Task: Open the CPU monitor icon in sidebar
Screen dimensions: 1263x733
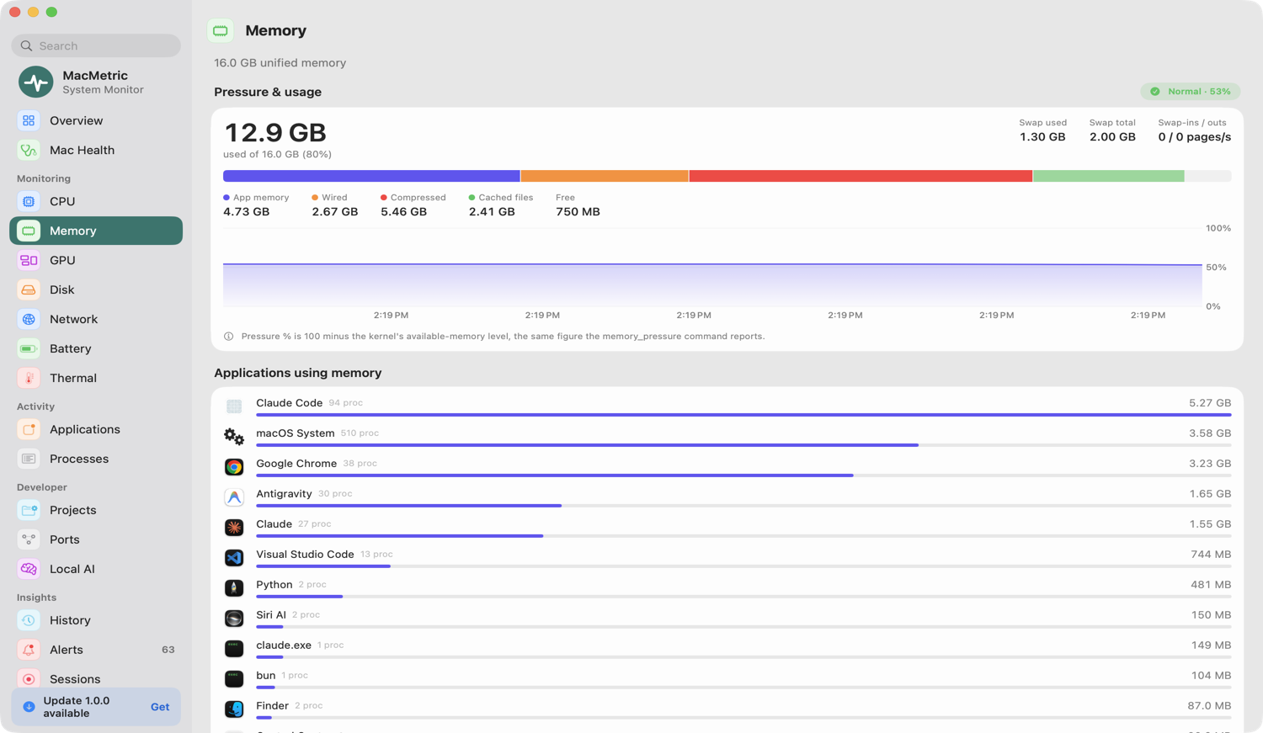Action: pyautogui.click(x=29, y=202)
